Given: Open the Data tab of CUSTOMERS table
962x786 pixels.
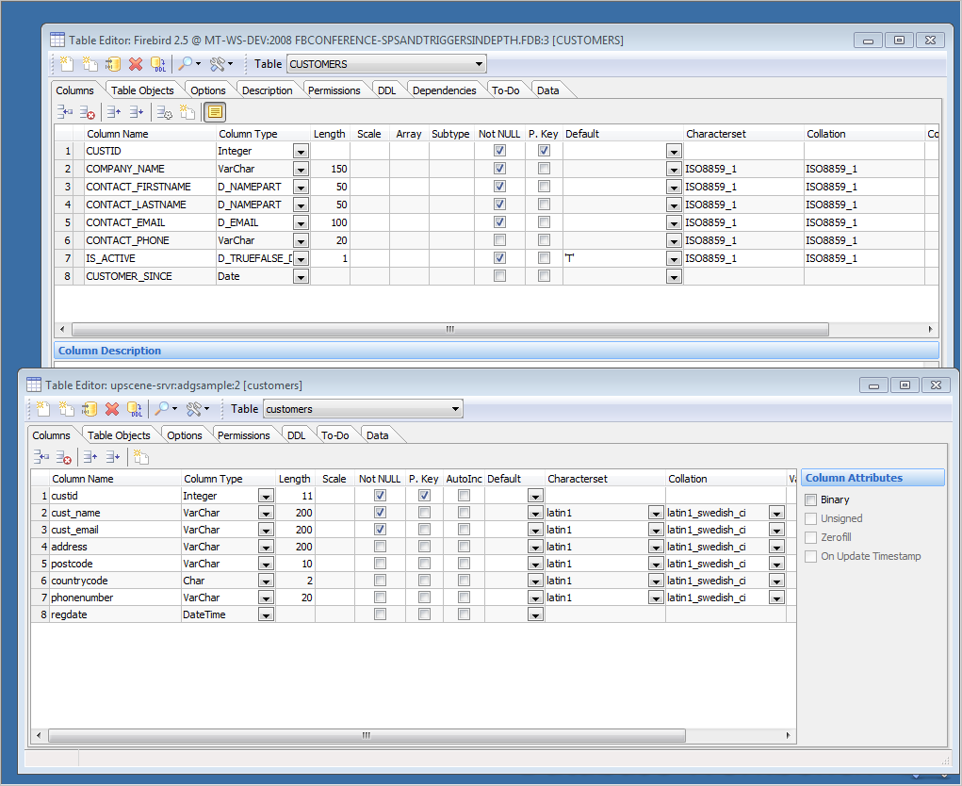Looking at the screenshot, I should [546, 90].
